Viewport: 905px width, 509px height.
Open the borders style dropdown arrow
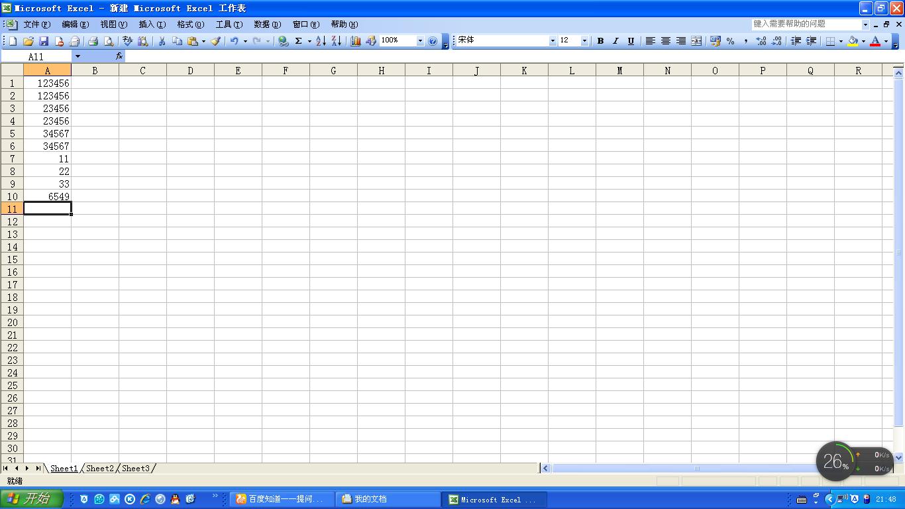(841, 41)
